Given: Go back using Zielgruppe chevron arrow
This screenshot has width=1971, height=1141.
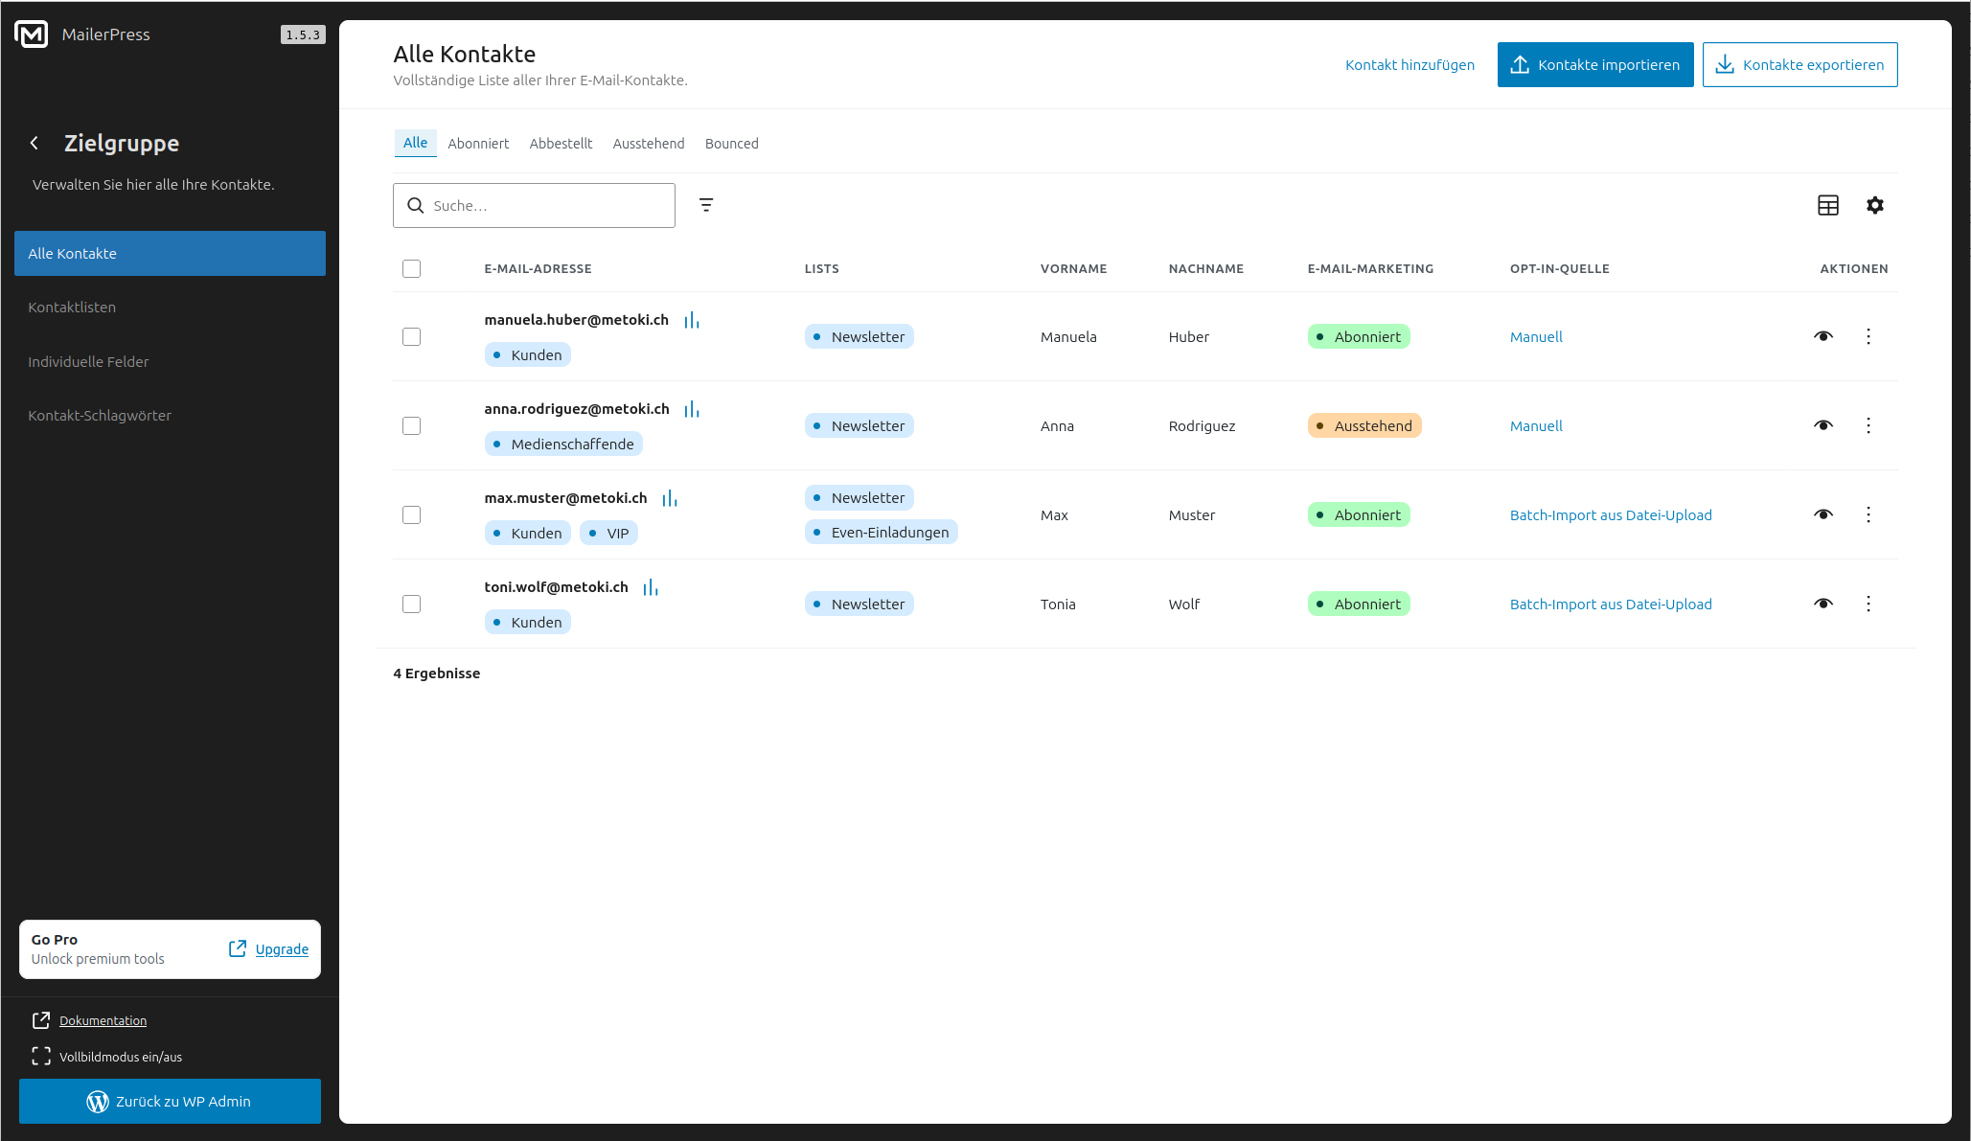Looking at the screenshot, I should click(34, 143).
